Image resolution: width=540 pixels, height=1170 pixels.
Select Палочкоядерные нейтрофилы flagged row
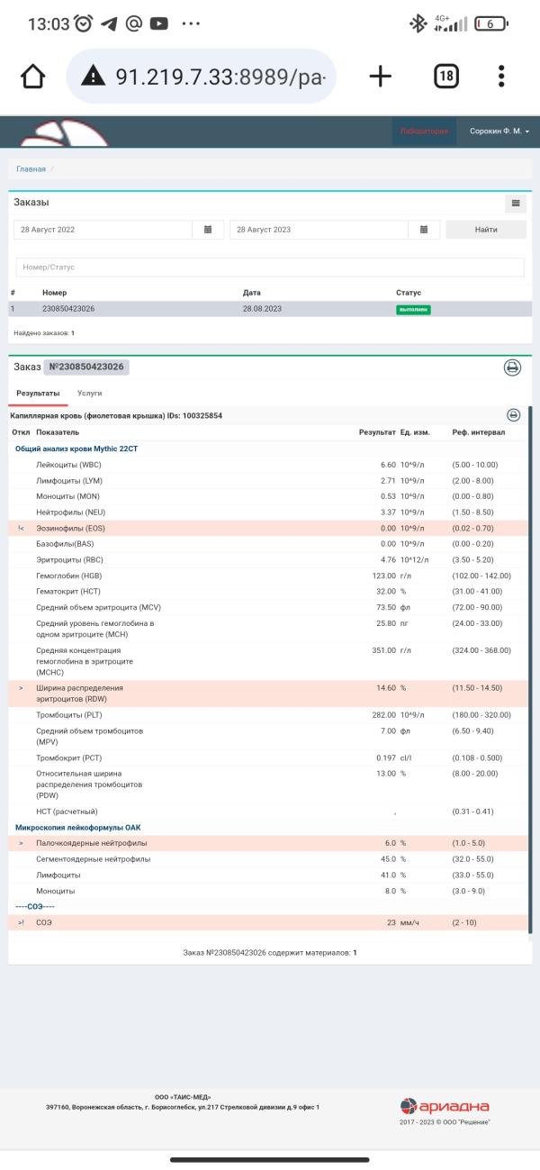click(x=270, y=843)
